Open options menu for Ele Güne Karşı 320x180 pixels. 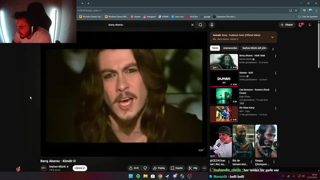[275, 108]
